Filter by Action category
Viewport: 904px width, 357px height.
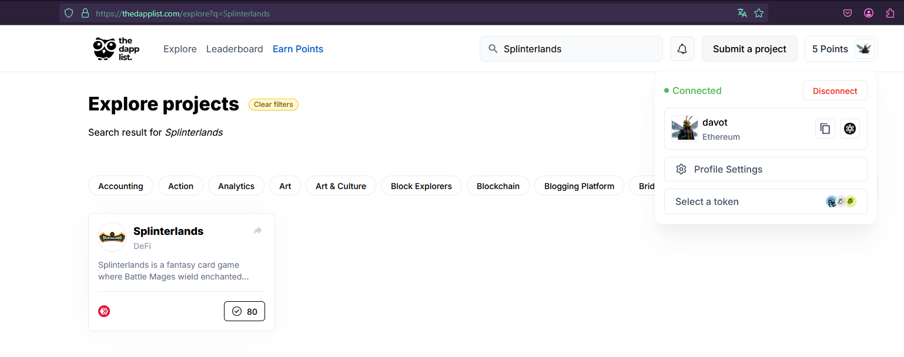[180, 186]
